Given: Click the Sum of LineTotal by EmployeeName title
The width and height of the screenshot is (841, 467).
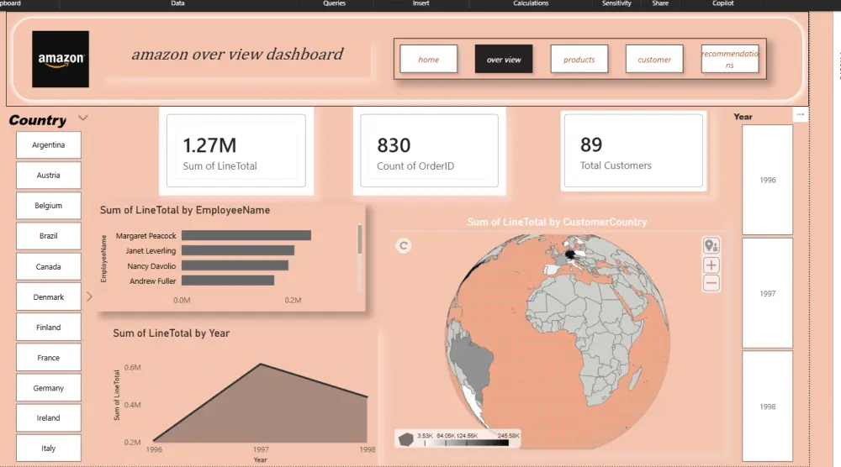Looking at the screenshot, I should click(x=185, y=210).
